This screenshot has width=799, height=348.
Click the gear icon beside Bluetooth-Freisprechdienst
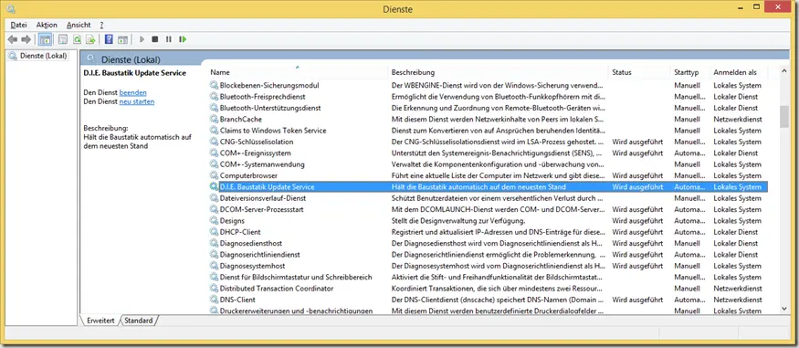214,97
